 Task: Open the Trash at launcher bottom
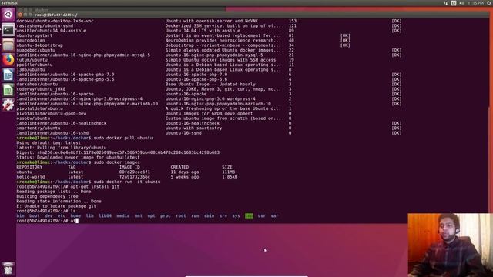point(8,269)
